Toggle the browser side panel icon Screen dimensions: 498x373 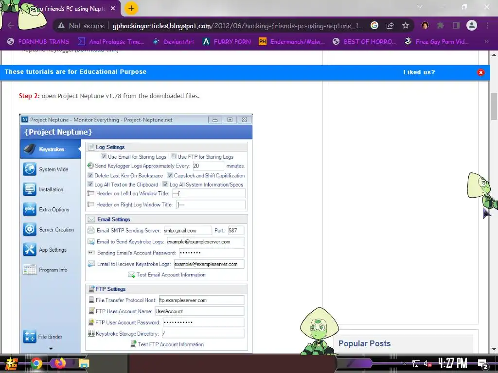[456, 25]
